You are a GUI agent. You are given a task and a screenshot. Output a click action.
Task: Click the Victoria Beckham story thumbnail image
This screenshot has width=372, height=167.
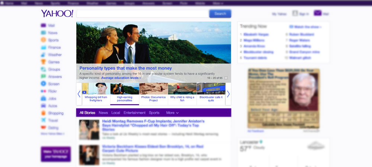click(89, 155)
